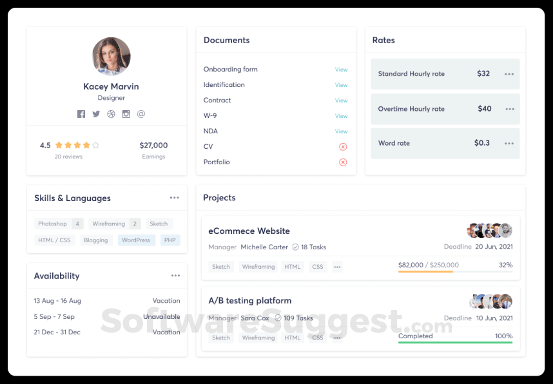Viewport: 553px width, 384px height.
Task: Open the Instagram profile icon
Action: 126,113
